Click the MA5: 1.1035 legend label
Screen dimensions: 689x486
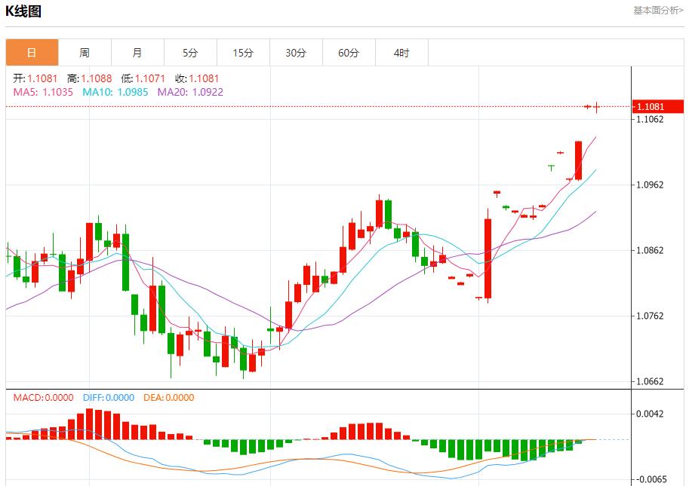coord(43,92)
